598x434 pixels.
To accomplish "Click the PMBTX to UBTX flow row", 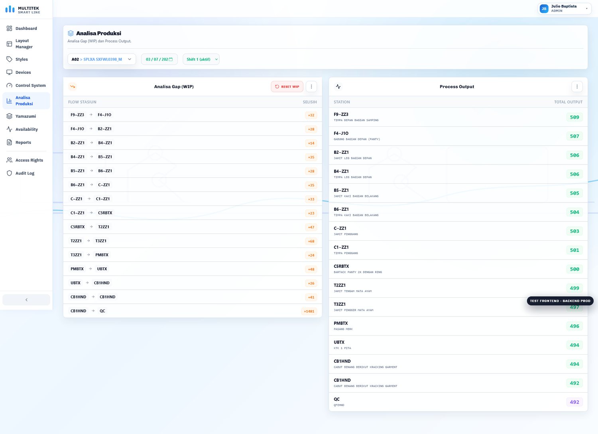I will click(x=193, y=269).
